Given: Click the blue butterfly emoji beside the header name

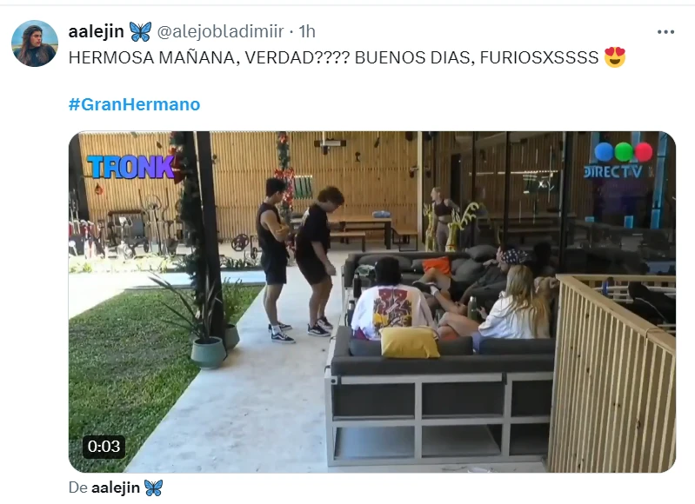Looking at the screenshot, I should click(140, 31).
